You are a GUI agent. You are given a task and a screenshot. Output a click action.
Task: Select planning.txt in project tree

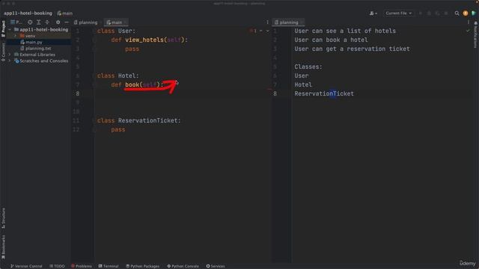click(38, 49)
